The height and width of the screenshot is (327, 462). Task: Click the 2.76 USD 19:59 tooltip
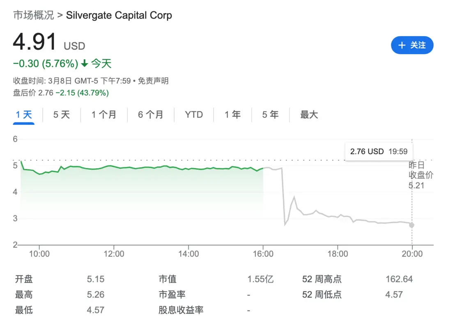tap(379, 152)
